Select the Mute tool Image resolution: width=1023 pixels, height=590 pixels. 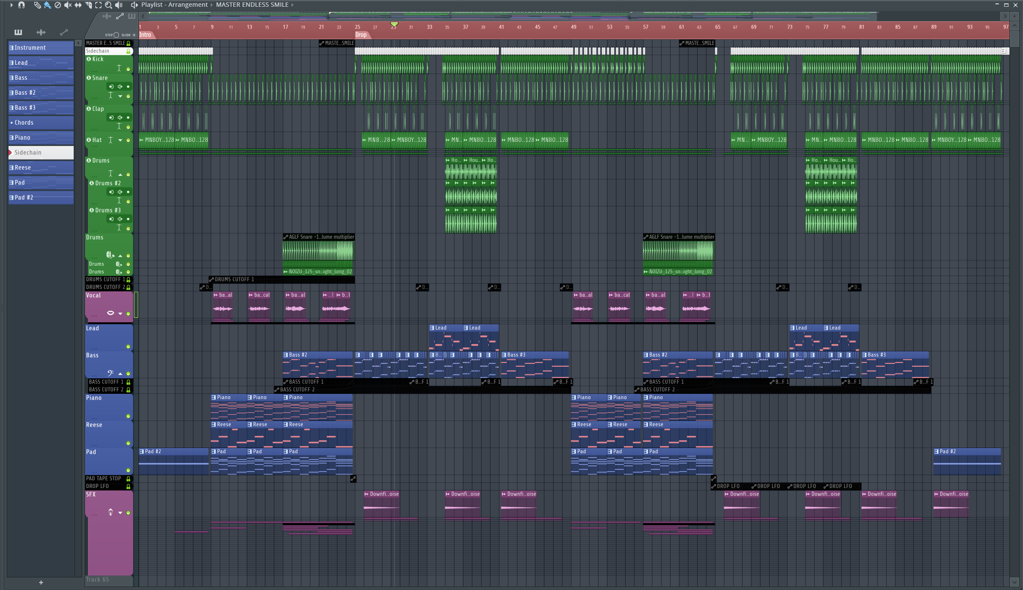coord(68,5)
